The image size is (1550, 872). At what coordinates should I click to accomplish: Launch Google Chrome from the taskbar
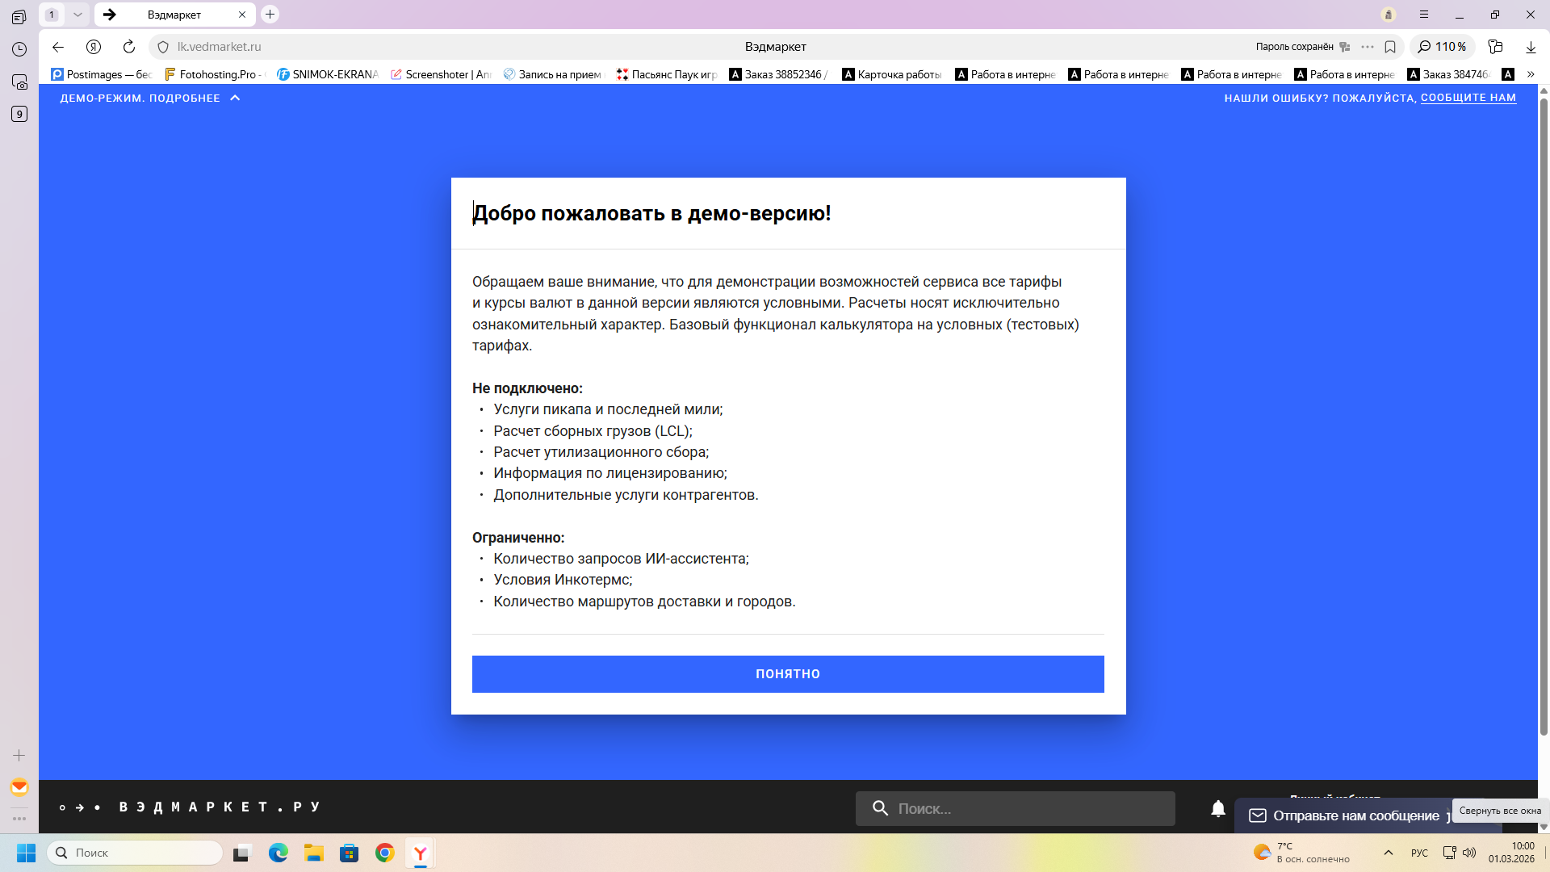384,853
